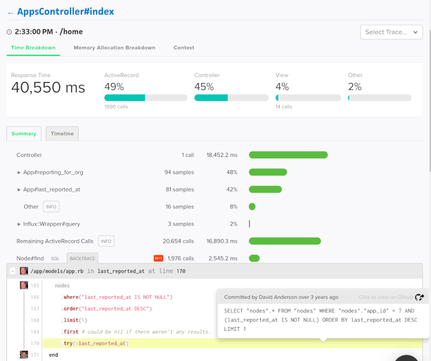Click the GitHub share icon in the commit tooltip
Image resolution: width=431 pixels, height=361 pixels.
pyautogui.click(x=420, y=297)
